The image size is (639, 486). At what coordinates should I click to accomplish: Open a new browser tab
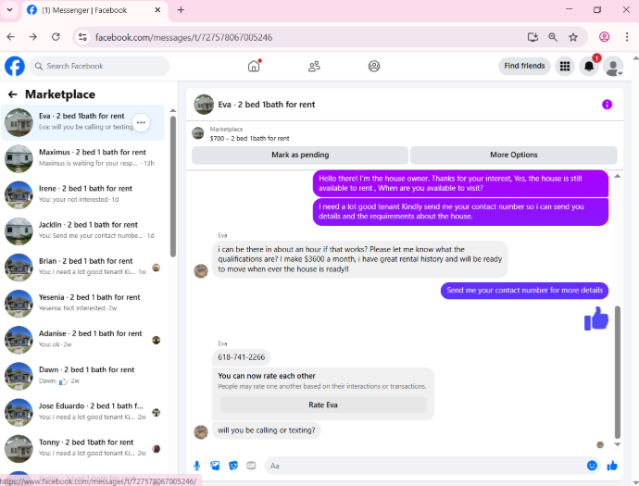(181, 10)
